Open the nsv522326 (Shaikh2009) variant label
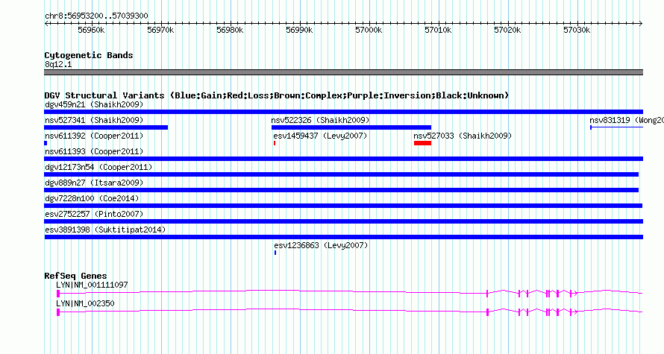This screenshot has height=354, width=664. [x=320, y=120]
